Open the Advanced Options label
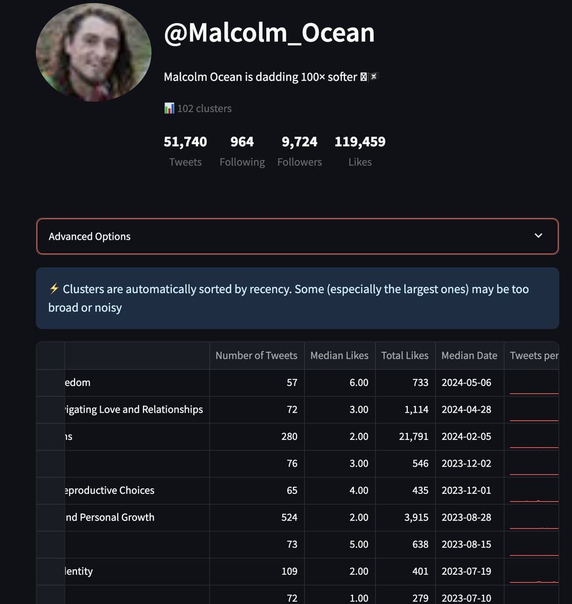The image size is (572, 604). [90, 237]
